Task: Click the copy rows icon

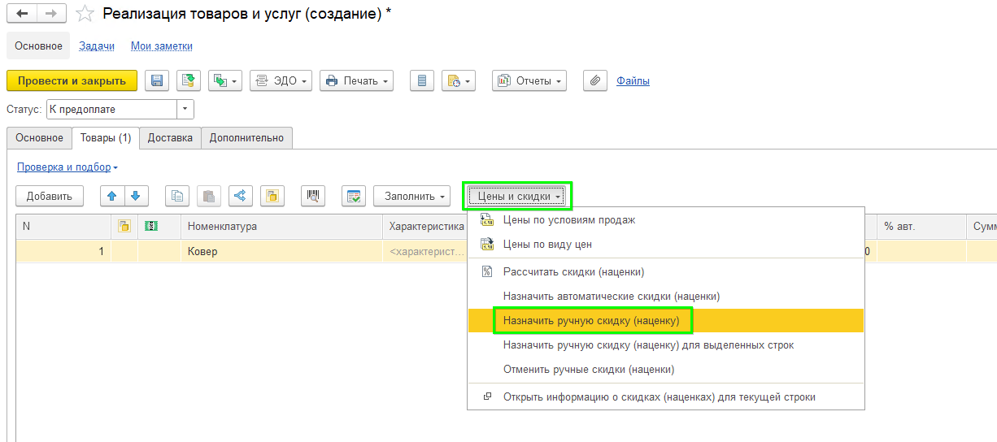Action: click(x=177, y=195)
